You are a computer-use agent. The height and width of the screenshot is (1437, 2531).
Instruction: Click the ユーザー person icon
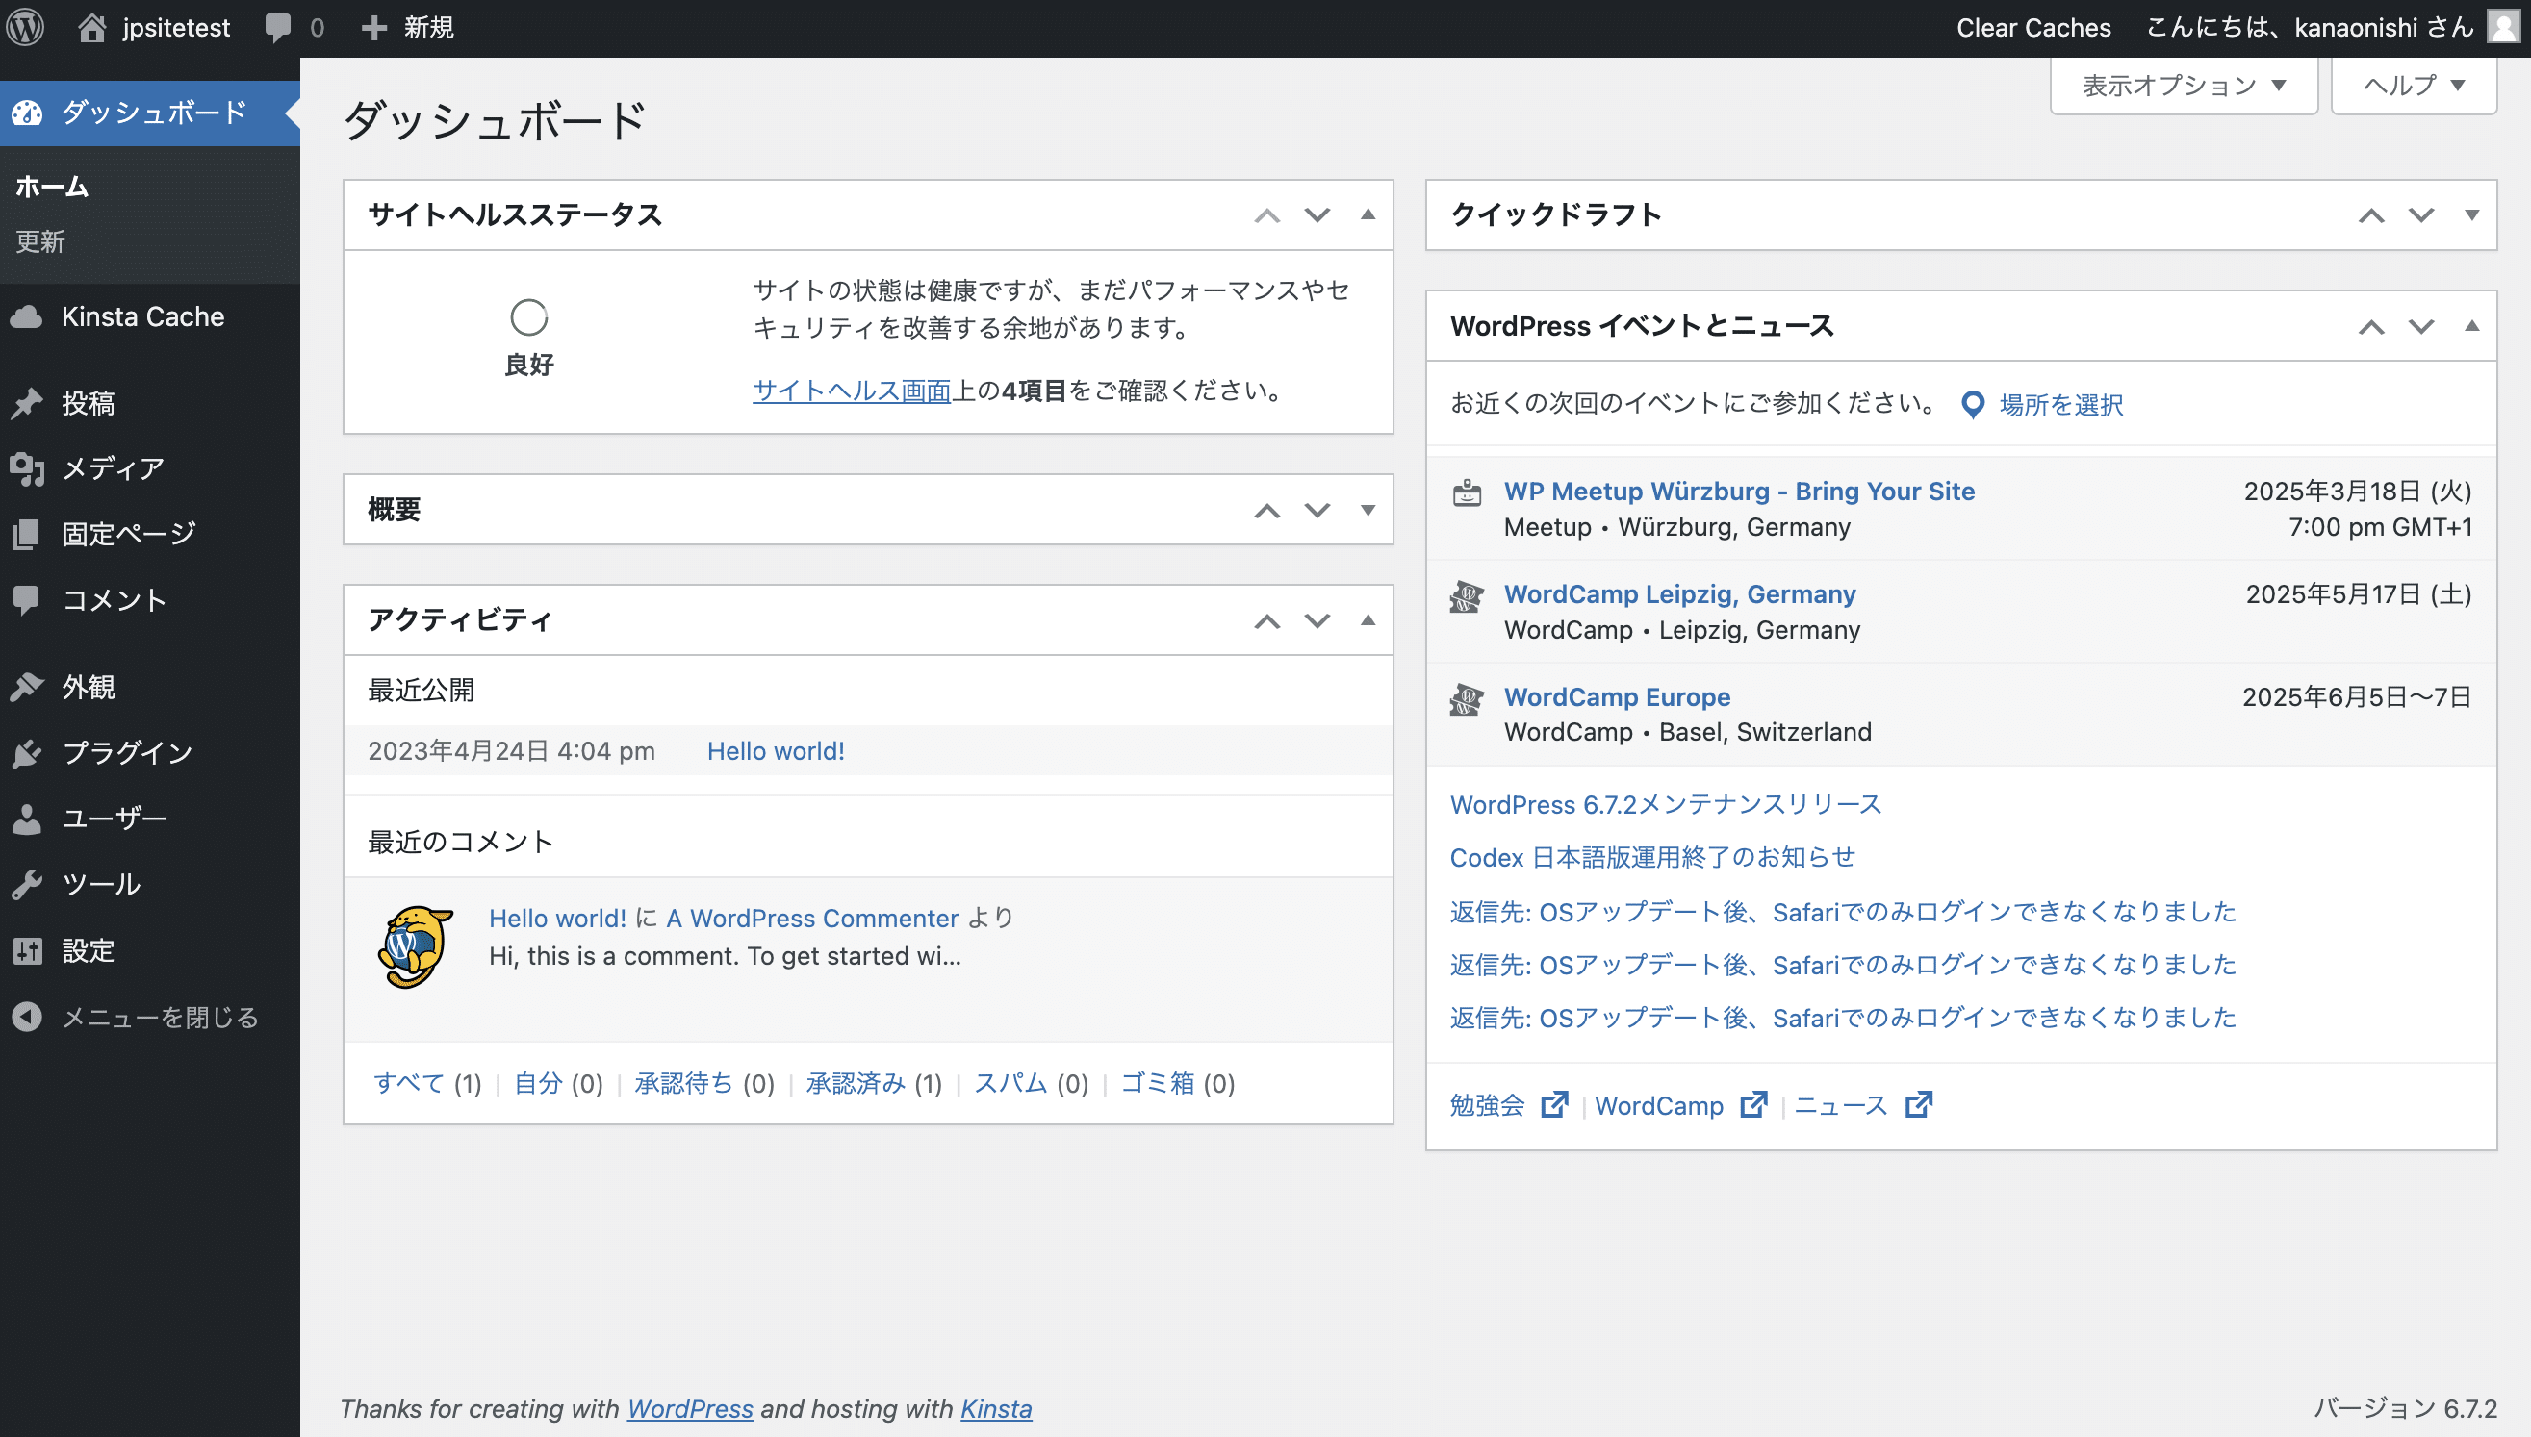click(x=28, y=819)
